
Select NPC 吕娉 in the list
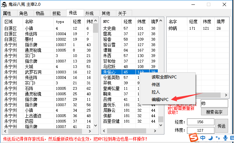point(120,100)
